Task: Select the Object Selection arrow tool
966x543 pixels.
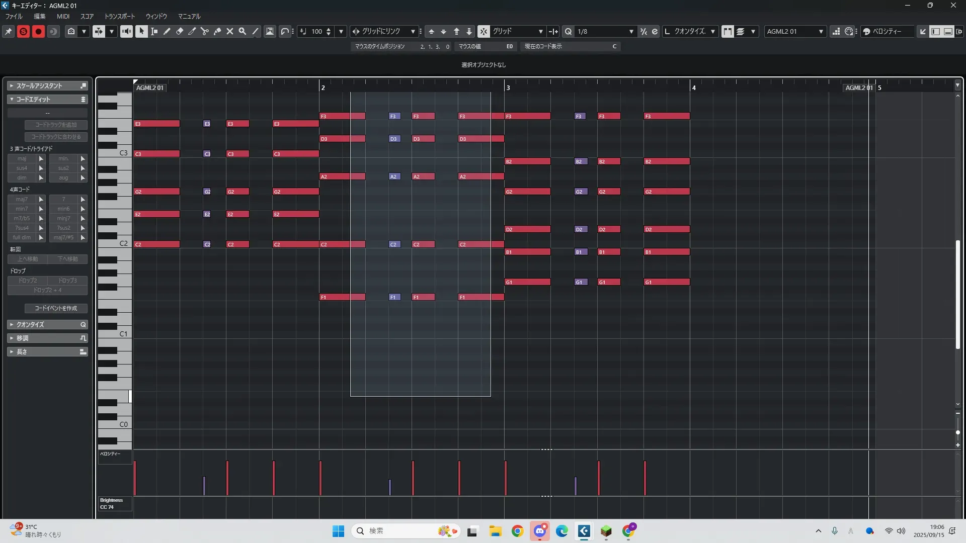Action: point(141,31)
